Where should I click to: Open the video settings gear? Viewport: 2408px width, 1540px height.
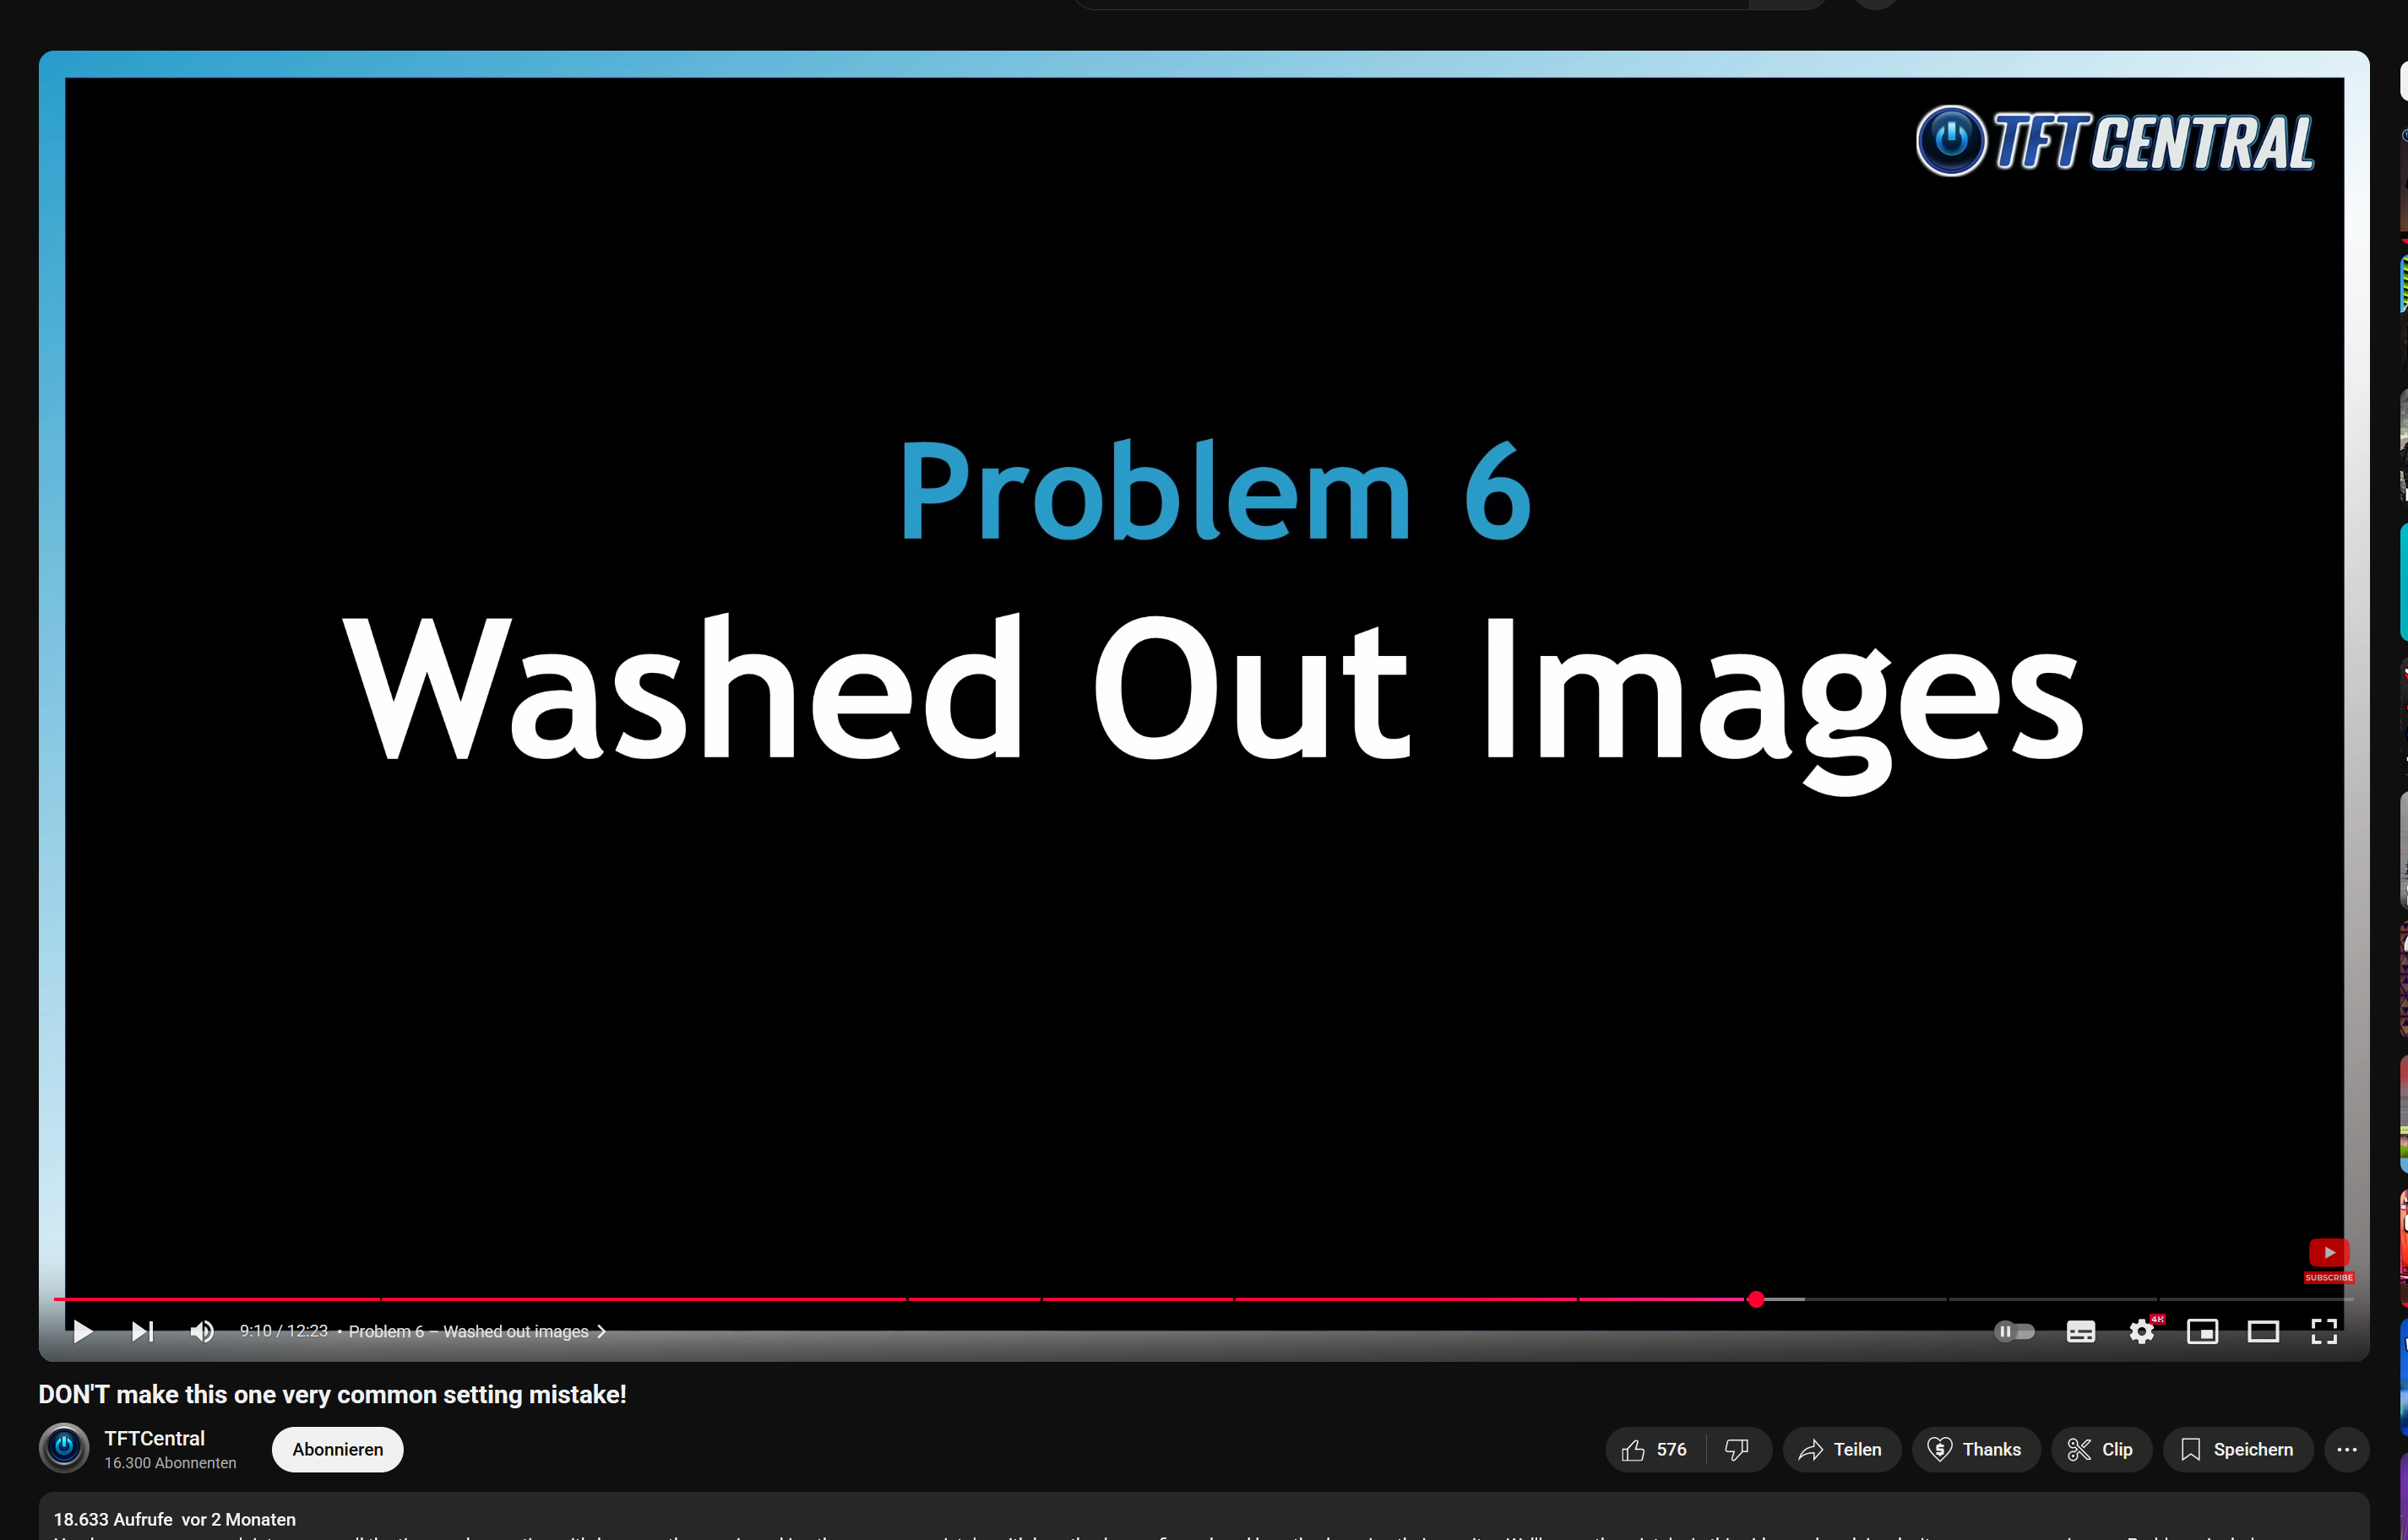click(x=2141, y=1331)
